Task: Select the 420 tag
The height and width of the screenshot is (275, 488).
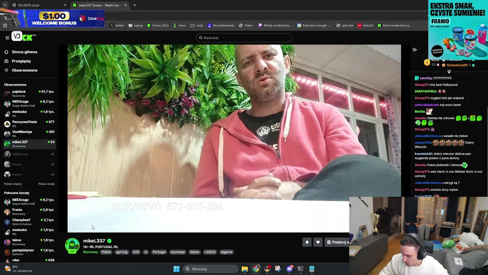Action: tap(136, 252)
